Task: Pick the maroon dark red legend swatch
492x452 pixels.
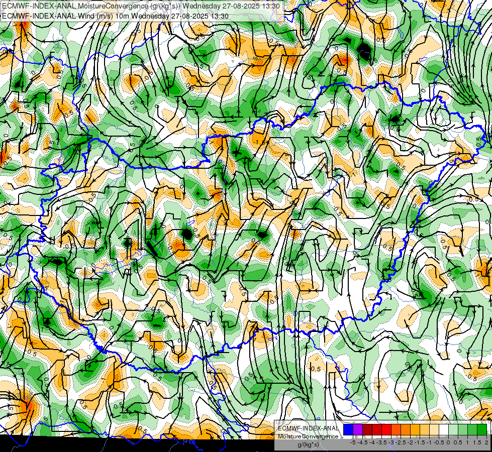Action: (367, 429)
